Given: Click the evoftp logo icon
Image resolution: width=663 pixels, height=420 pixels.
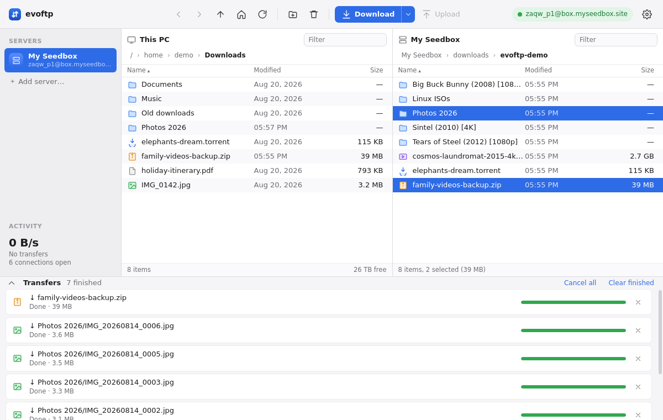Looking at the screenshot, I should [15, 14].
